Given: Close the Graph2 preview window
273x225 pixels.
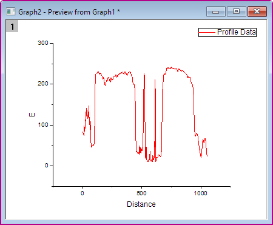Looking at the screenshot, I should [257, 12].
